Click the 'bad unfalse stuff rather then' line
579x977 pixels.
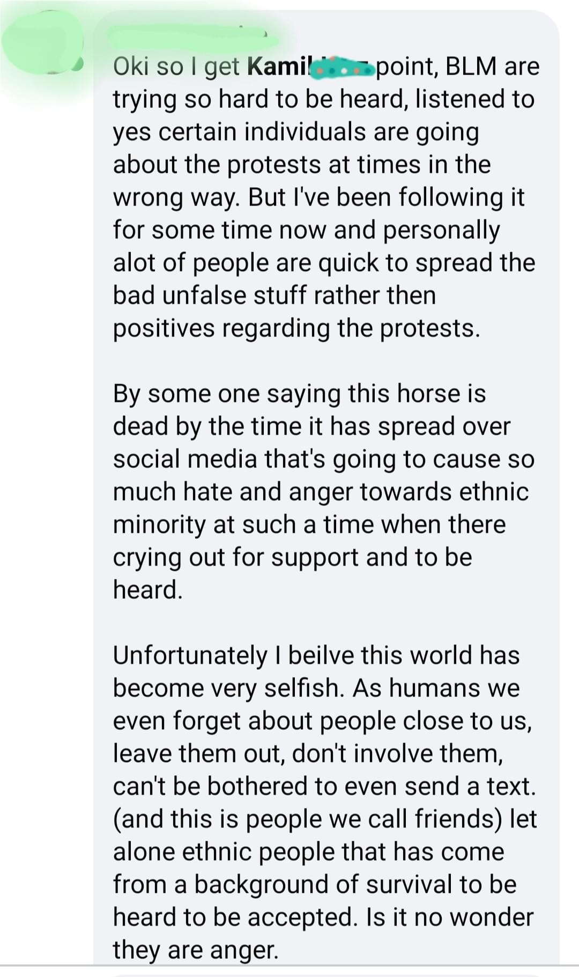tap(274, 295)
